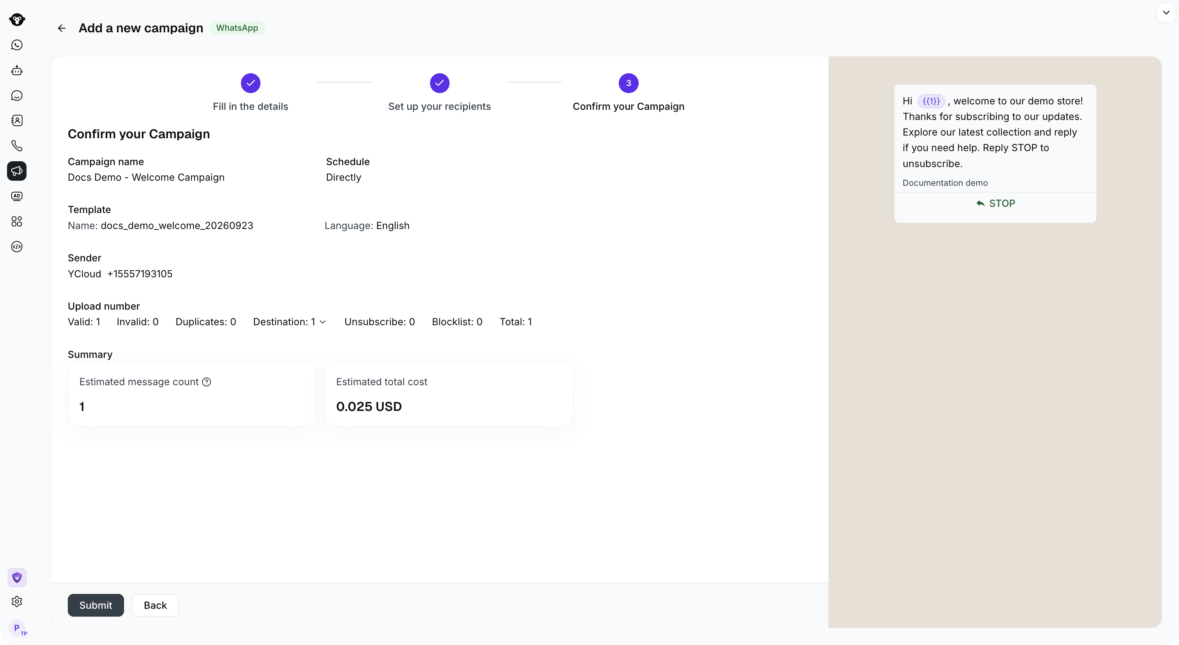This screenshot has height=645, width=1179.
Task: Open the WhatsApp section in the sidebar
Action: (17, 45)
